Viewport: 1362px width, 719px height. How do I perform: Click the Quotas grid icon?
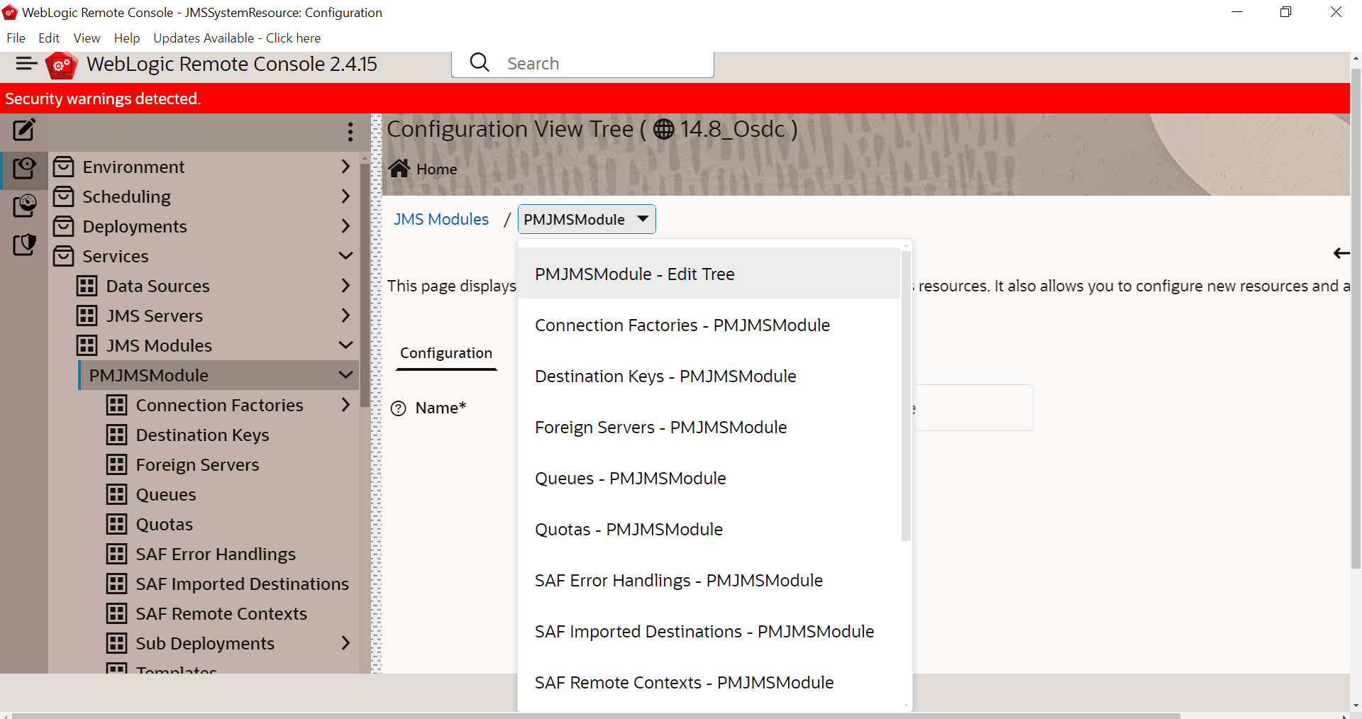[117, 524]
